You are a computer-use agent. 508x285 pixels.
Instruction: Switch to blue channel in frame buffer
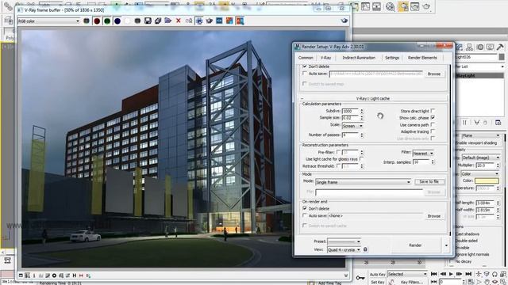(117, 21)
